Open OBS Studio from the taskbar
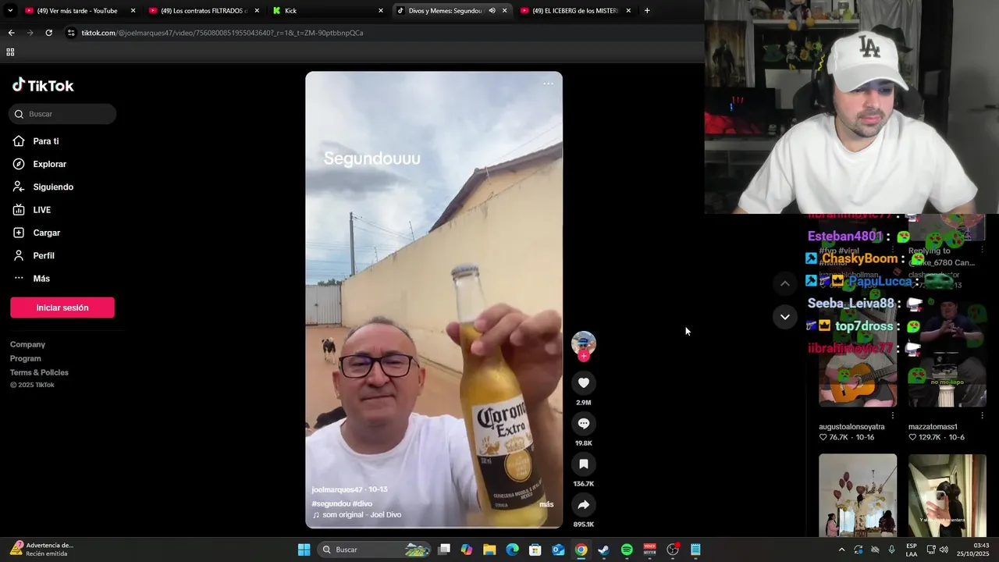The image size is (999, 562). (673, 550)
